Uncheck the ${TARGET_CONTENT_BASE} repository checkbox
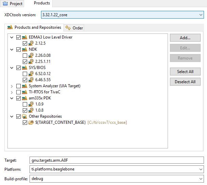This screenshot has height=185, width=207. point(25,123)
